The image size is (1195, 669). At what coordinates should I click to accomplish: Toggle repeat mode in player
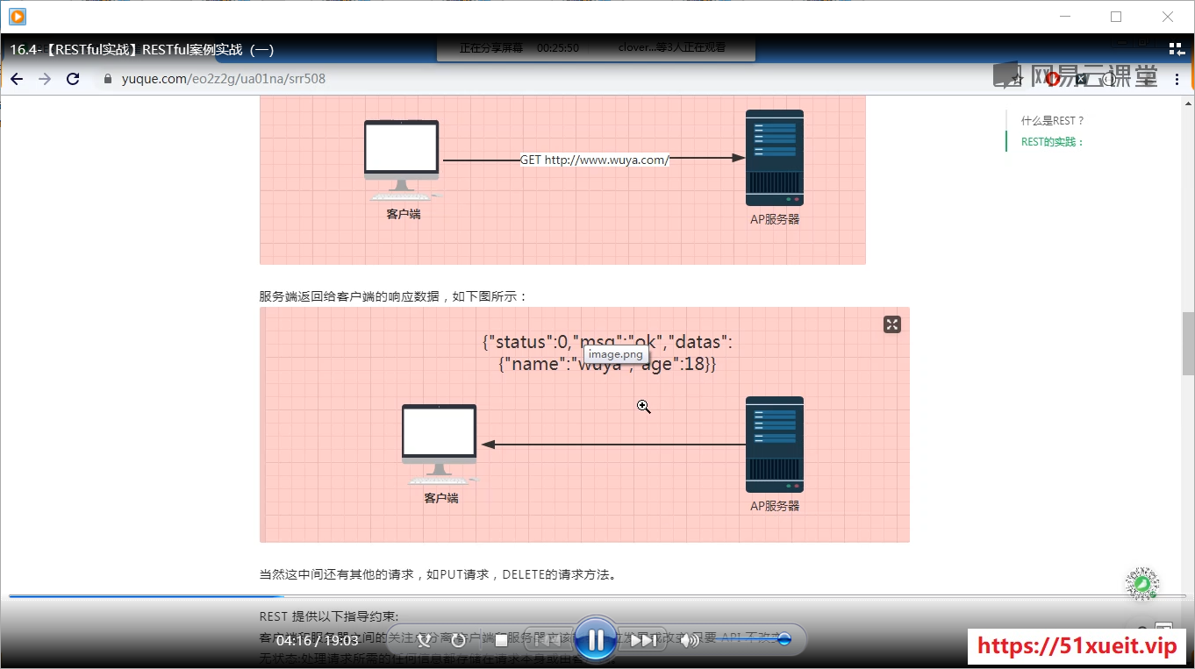coord(458,641)
